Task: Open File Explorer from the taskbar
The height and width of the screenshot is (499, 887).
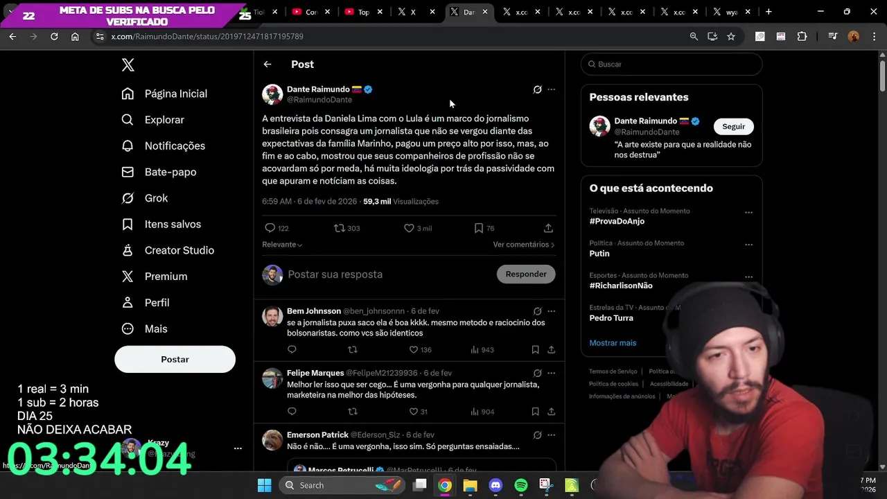Action: coord(470,485)
